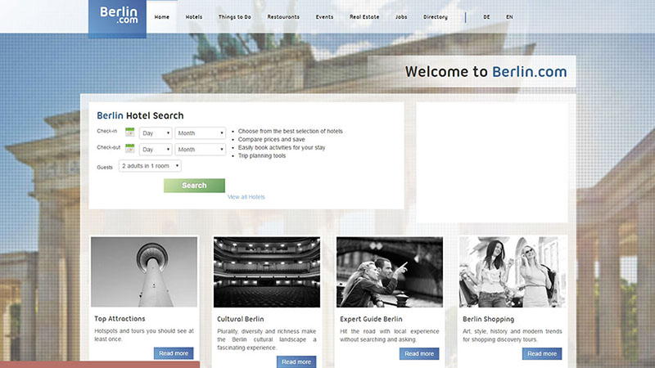This screenshot has width=655, height=368.
Task: Open the check-out calendar icon
Action: tap(129, 149)
